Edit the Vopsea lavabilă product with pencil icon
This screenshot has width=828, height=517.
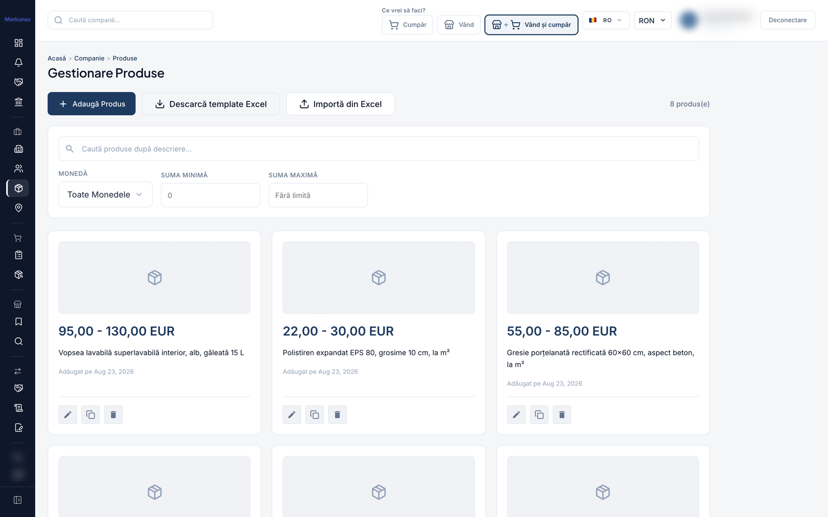point(68,415)
